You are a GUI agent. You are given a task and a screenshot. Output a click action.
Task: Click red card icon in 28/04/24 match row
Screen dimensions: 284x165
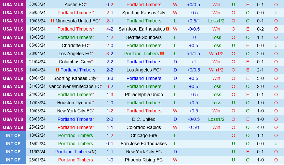tap(162, 54)
